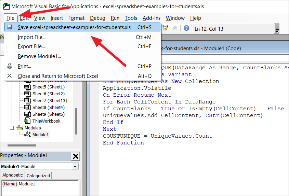Click the COUNTUNIQUE = UniqueValues.Count line

pos(157,136)
